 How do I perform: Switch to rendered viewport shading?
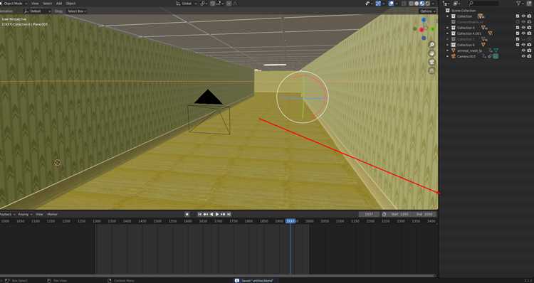tap(427, 4)
